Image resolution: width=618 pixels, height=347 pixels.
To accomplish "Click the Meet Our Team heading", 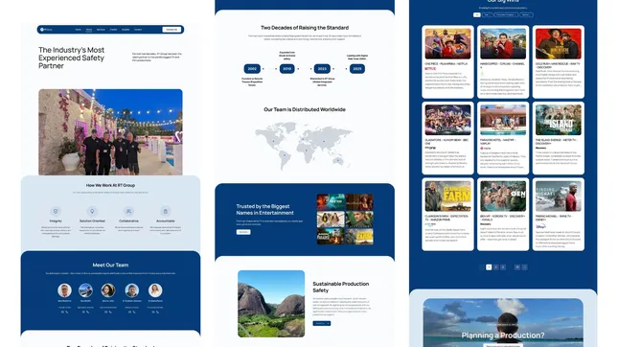I will tap(110, 265).
